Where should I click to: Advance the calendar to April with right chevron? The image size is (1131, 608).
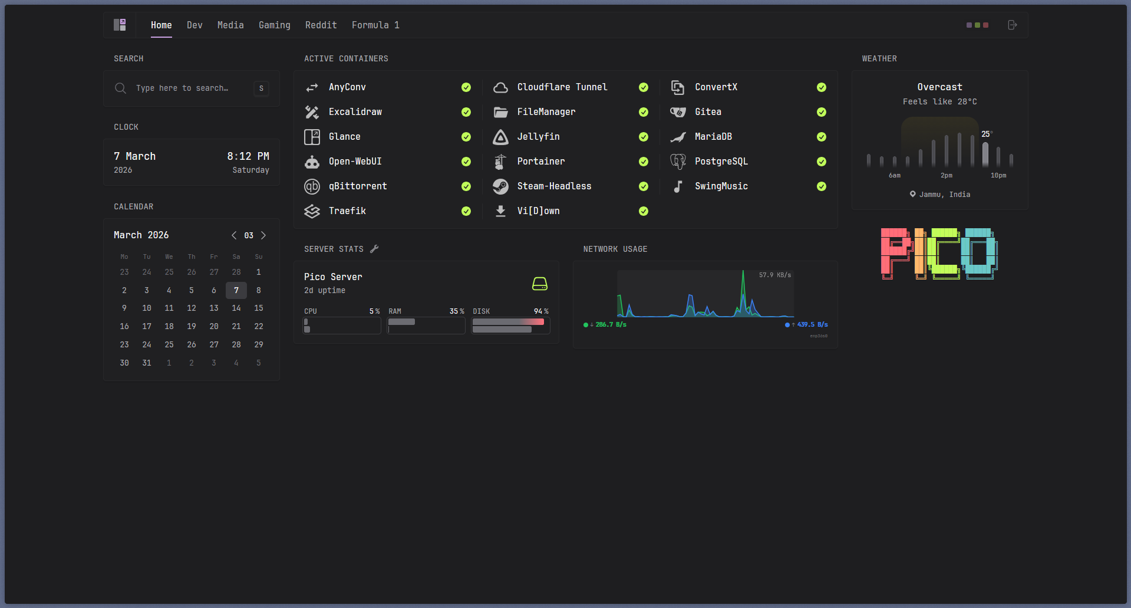click(263, 235)
